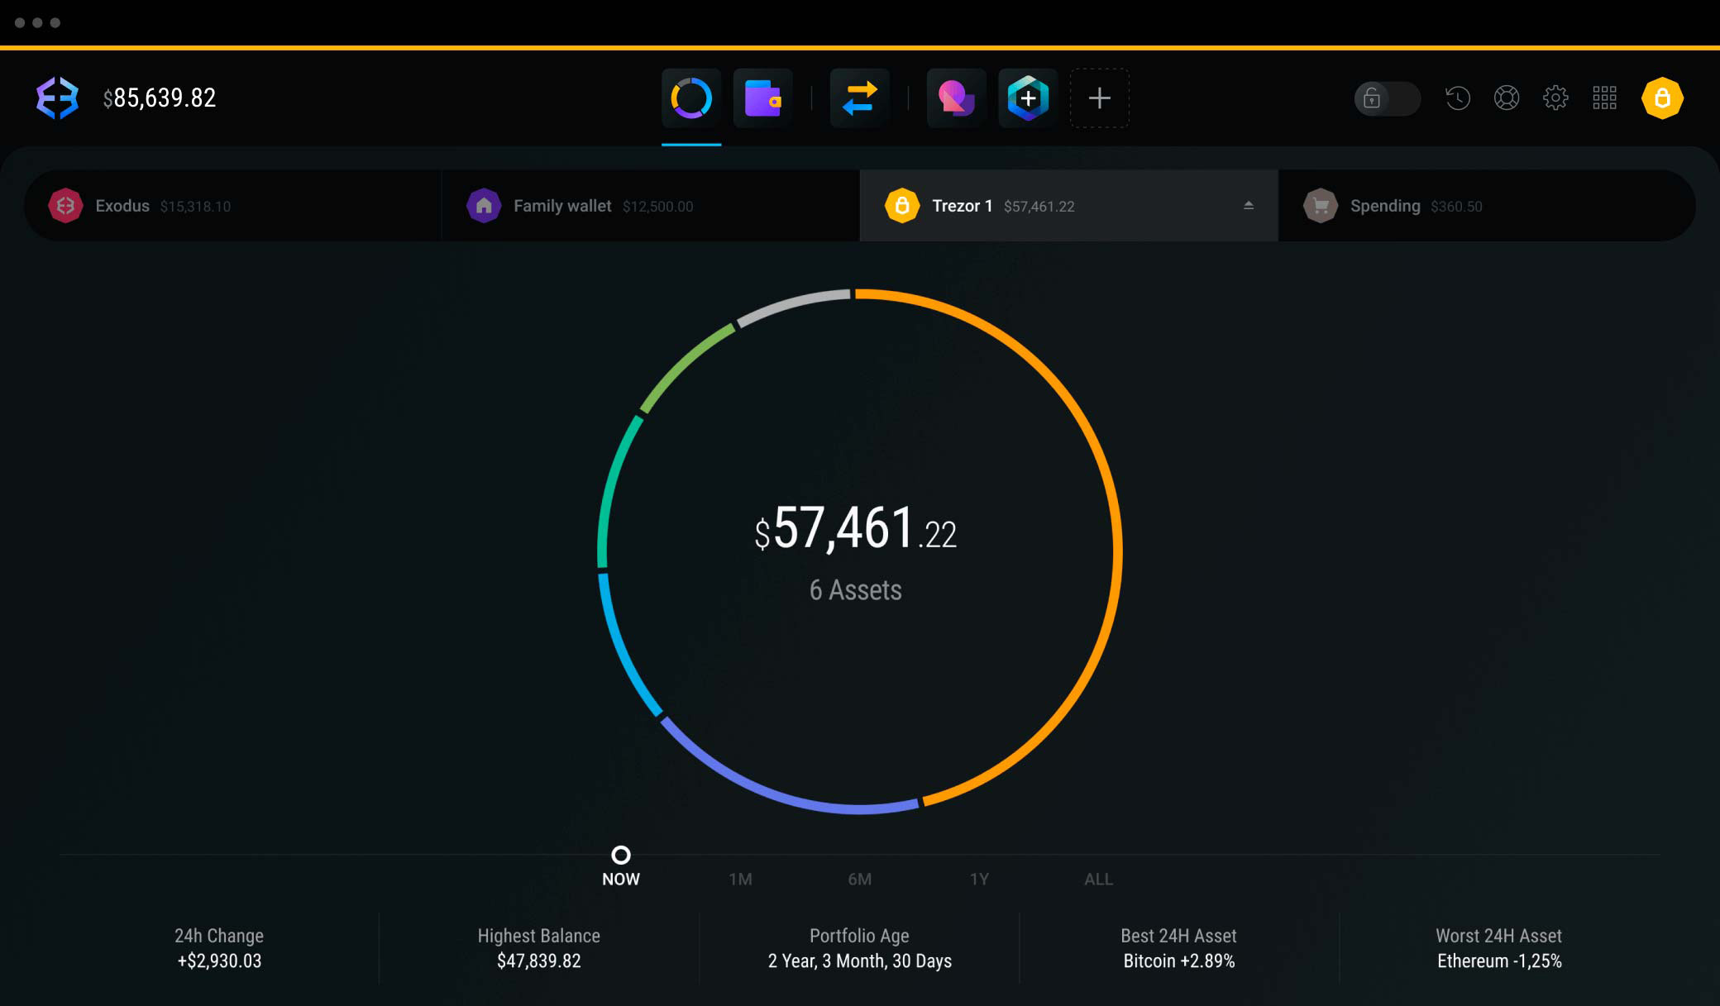Open the Portfolio donut chart view
This screenshot has height=1006, width=1720.
691,98
